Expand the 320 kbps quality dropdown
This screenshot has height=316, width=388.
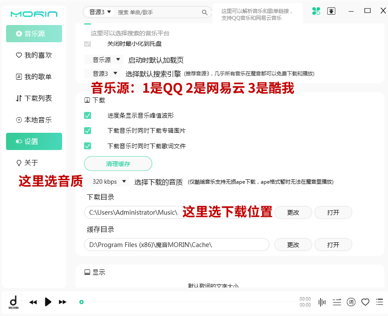tap(106, 181)
